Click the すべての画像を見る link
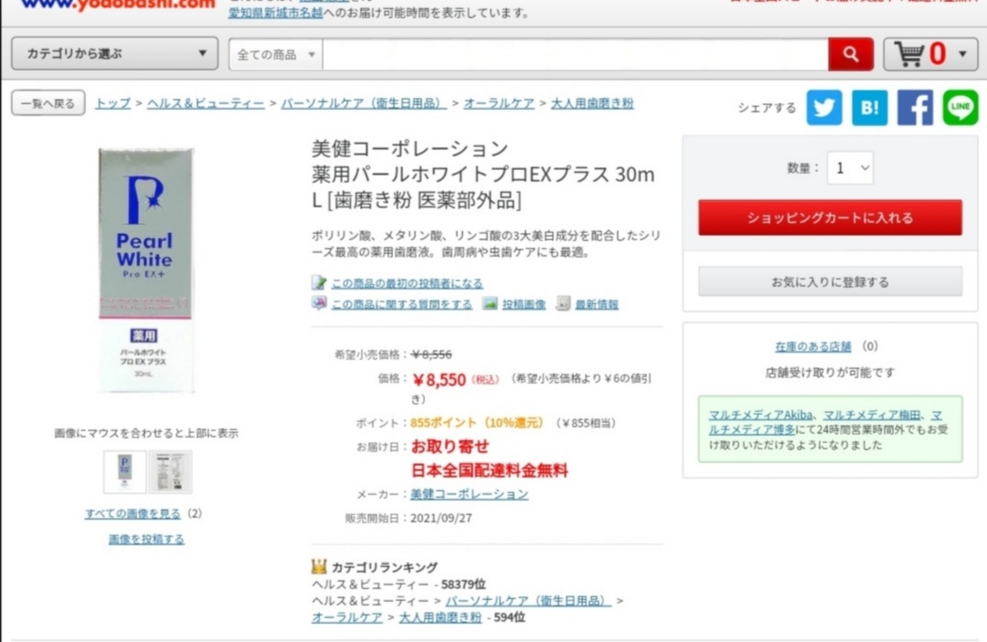 (133, 514)
